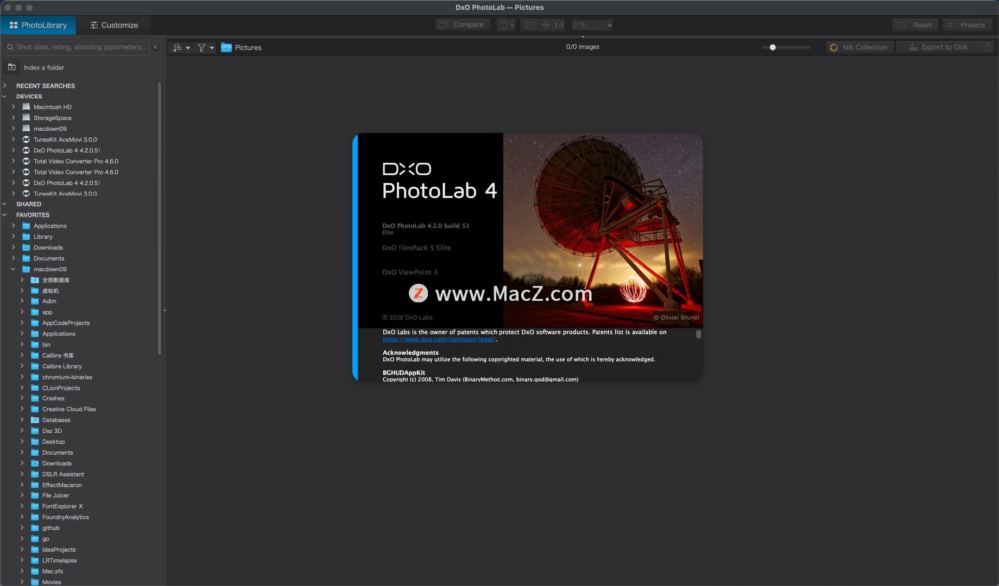This screenshot has width=999, height=586.
Task: Click the chromium-binaries folder icon
Action: [x=35, y=377]
